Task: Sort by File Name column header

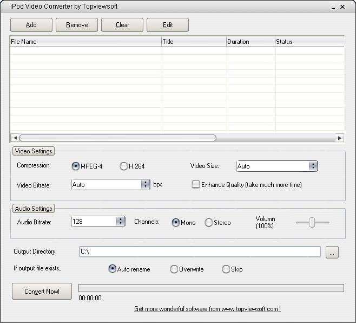Action: tap(86, 42)
